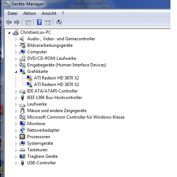Click the second ATI Radeon adapter icon

29,85
